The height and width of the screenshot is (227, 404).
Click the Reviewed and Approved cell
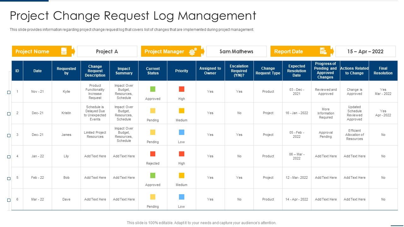[326, 92]
